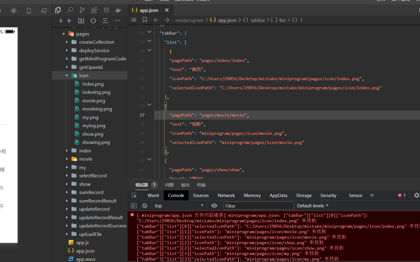Click the console Filter input field
The height and width of the screenshot is (262, 420).
point(259,206)
